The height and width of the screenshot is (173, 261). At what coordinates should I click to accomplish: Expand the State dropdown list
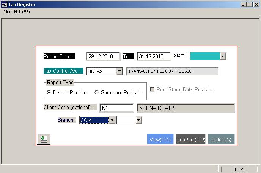[223, 56]
